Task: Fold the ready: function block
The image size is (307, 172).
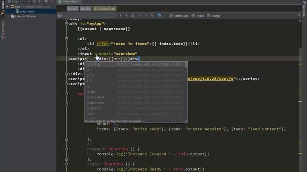Action: point(66,164)
